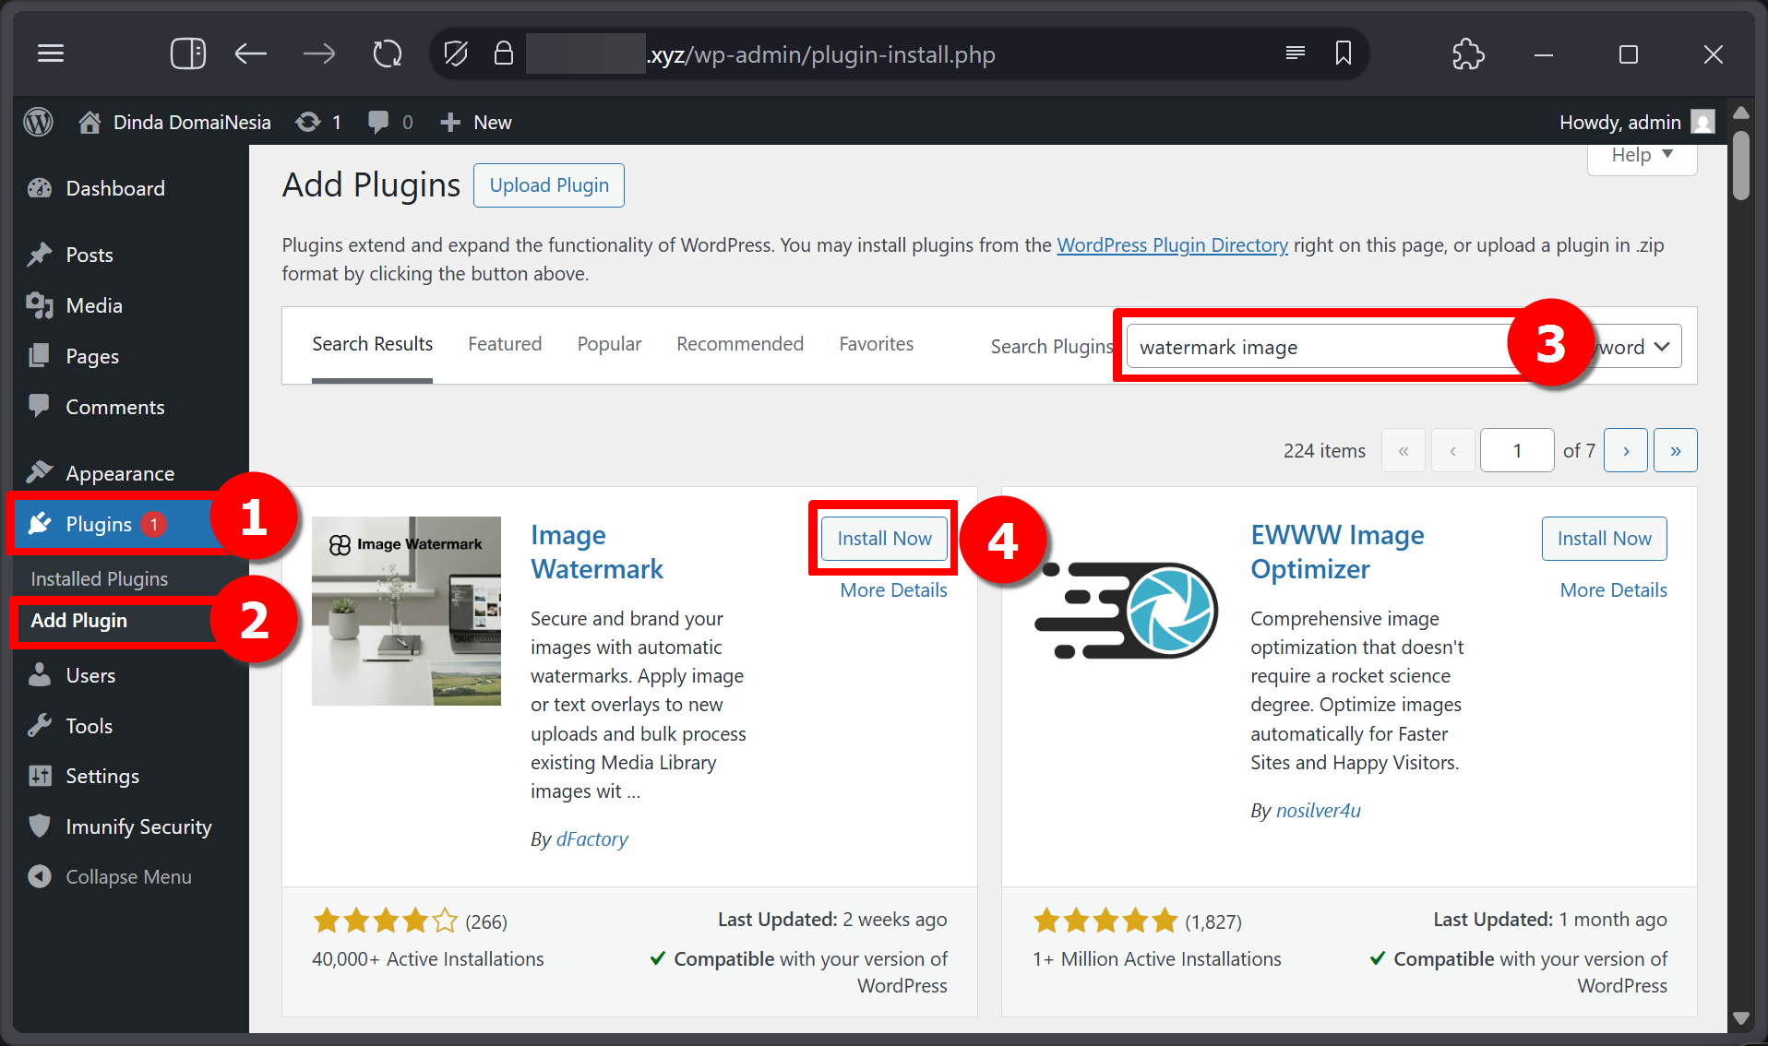Open the Dinda DomaiNesia site name link
Image resolution: width=1768 pixels, height=1046 pixels.
pos(192,122)
